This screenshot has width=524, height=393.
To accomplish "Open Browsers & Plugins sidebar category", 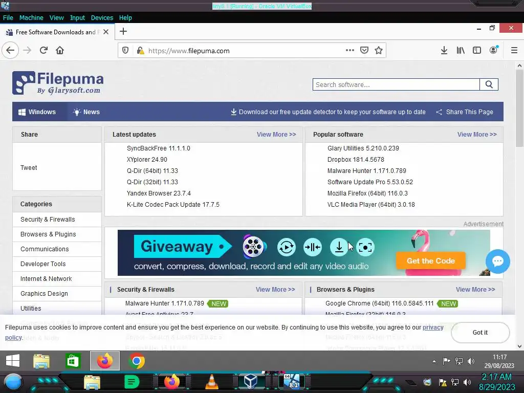I will [57, 234].
